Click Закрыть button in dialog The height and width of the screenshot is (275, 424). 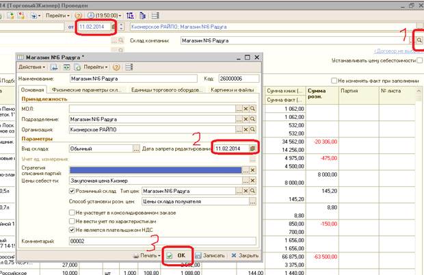point(245,255)
